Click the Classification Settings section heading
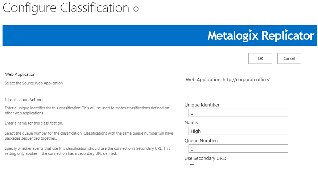The width and height of the screenshot is (318, 170). pyautogui.click(x=25, y=100)
